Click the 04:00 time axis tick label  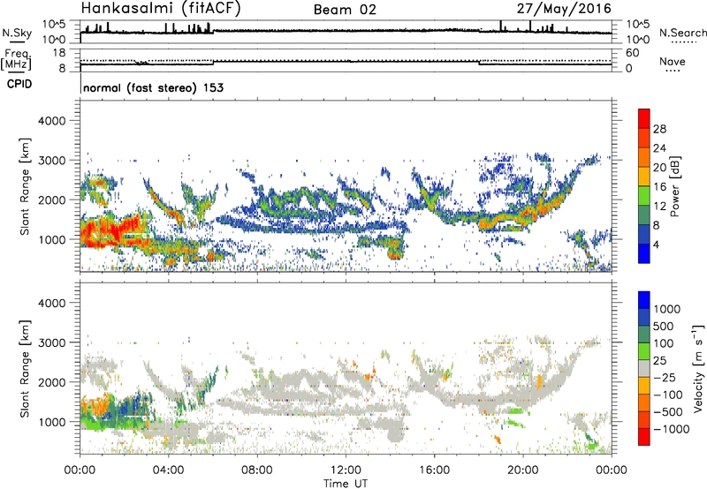click(168, 470)
